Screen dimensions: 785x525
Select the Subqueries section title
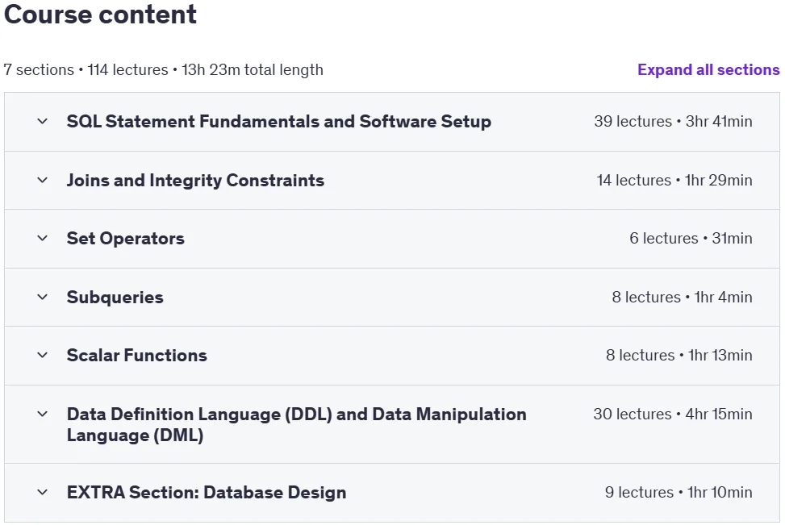tap(115, 298)
